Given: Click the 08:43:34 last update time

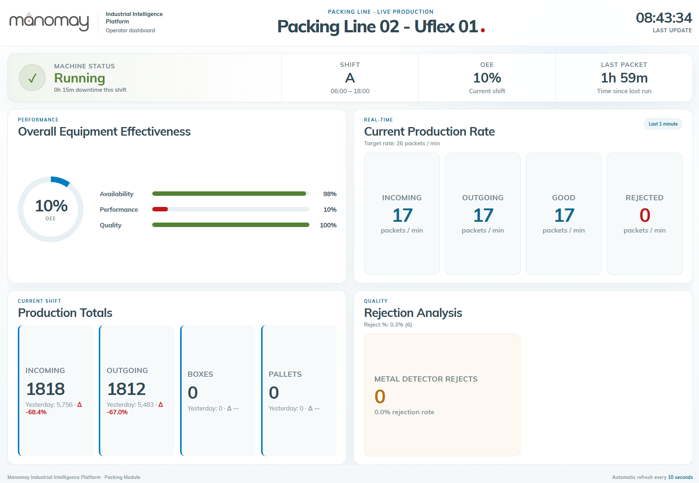Looking at the screenshot, I should coord(664,18).
